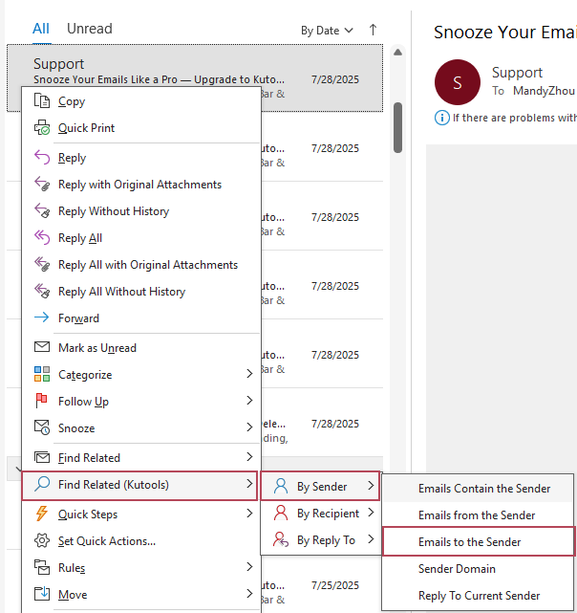Click the Support sender avatar circle
This screenshot has width=577, height=613.
[x=458, y=82]
